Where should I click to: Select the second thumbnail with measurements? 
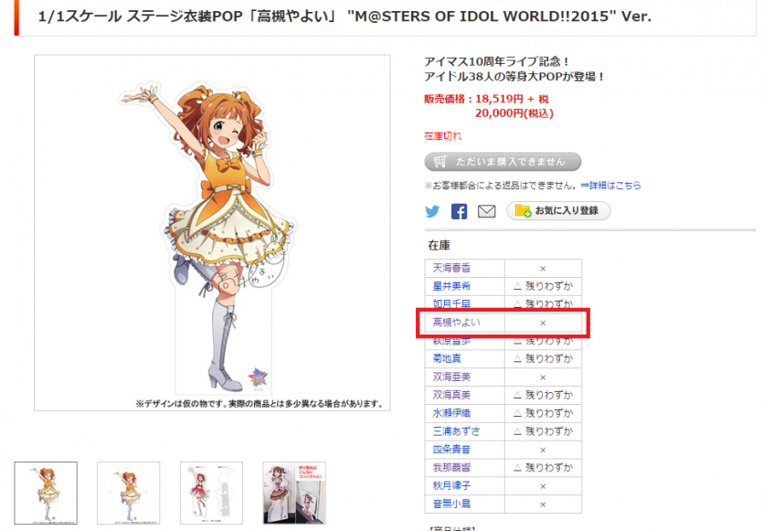129,493
